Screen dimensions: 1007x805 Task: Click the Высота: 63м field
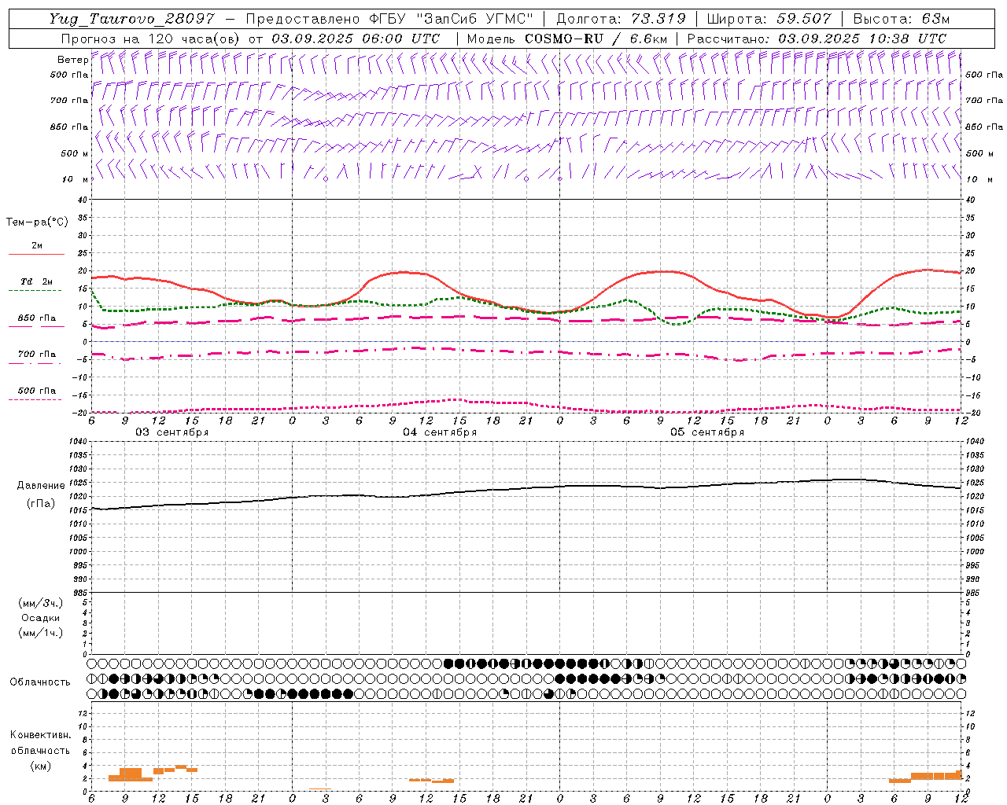click(901, 19)
